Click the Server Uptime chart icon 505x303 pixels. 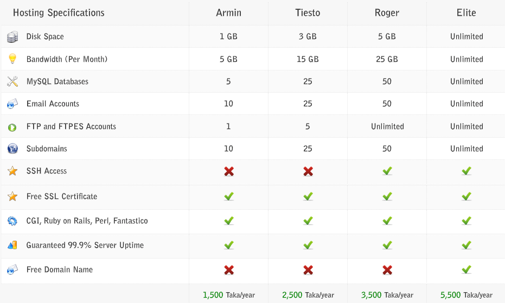coord(12,246)
